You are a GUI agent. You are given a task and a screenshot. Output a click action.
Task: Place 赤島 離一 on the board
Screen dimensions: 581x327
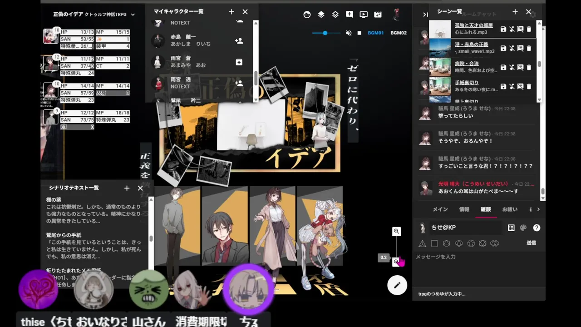[239, 41]
